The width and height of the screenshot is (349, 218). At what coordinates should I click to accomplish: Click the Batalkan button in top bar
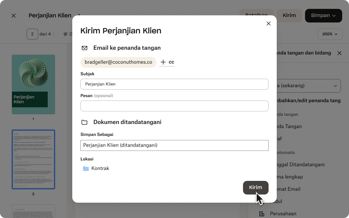pos(256,12)
